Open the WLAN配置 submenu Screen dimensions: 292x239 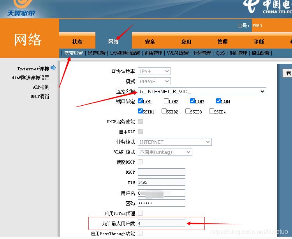click(178, 53)
